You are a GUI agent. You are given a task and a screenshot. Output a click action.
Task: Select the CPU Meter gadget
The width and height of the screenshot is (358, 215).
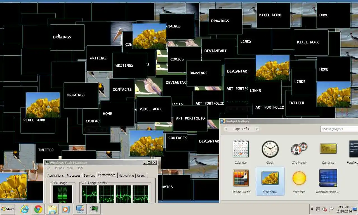point(299,152)
